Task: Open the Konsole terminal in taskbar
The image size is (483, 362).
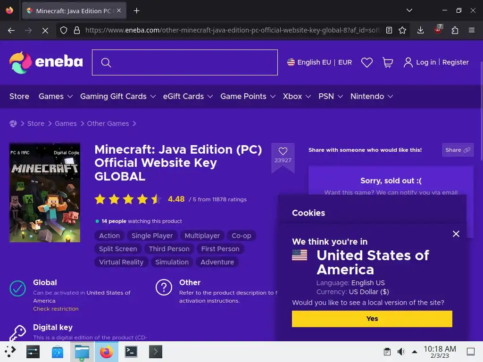Action: click(131, 352)
